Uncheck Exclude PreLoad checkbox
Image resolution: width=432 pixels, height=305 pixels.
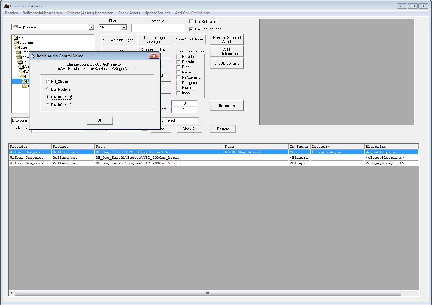191,29
